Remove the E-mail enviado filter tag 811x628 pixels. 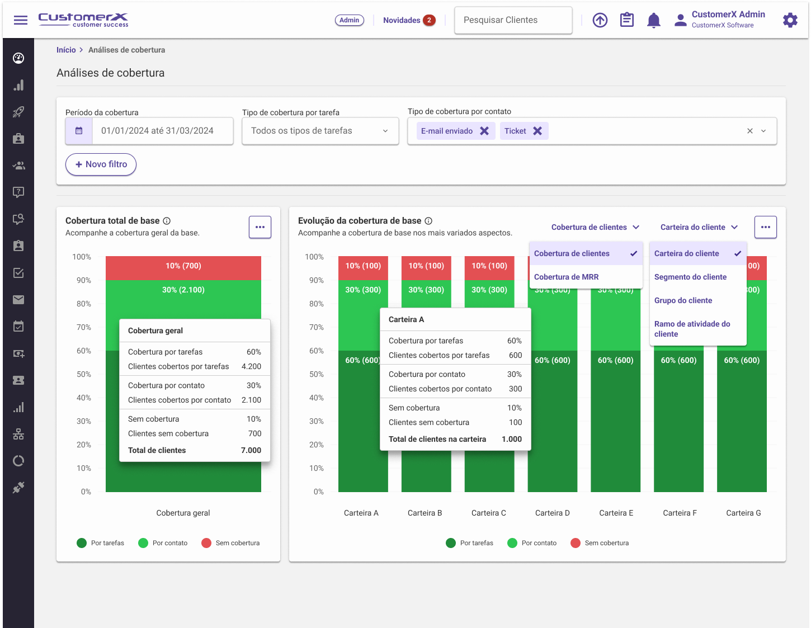tap(484, 131)
